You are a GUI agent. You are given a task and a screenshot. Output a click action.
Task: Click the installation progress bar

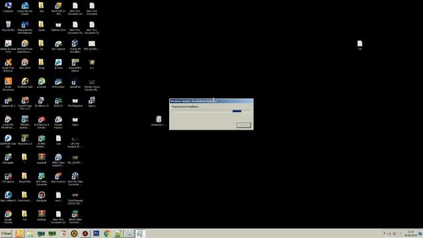211,111
